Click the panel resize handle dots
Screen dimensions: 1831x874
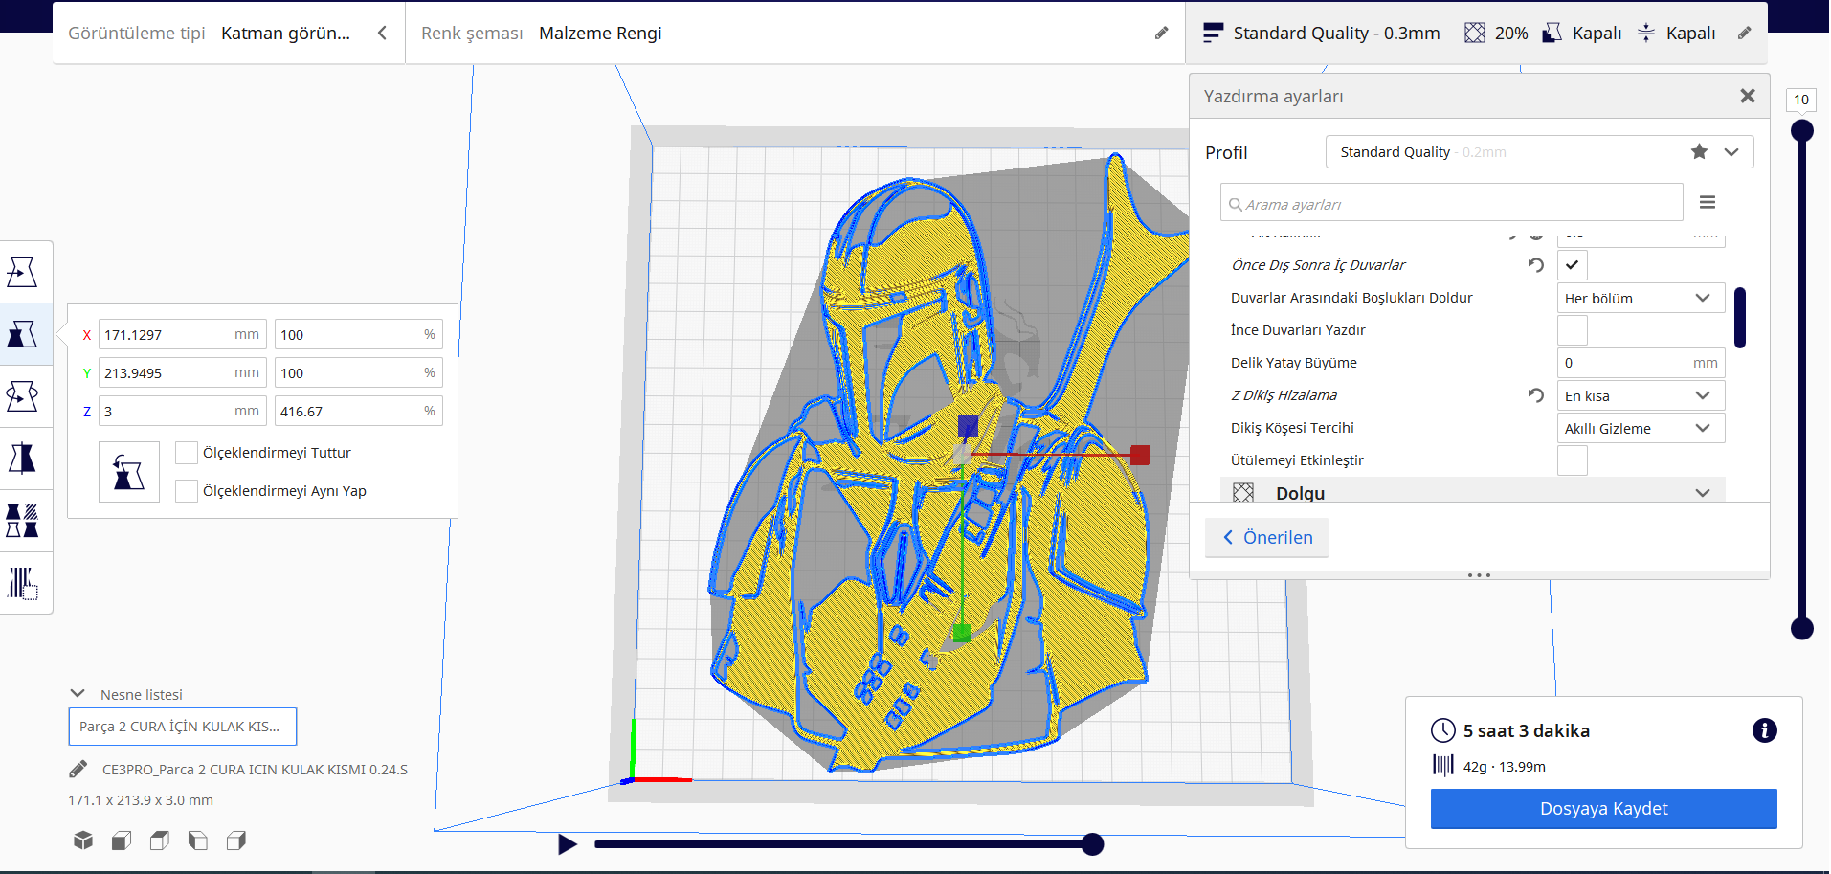tap(1479, 575)
